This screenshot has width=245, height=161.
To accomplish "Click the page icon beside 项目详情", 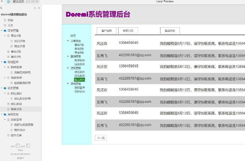I will (12, 41).
